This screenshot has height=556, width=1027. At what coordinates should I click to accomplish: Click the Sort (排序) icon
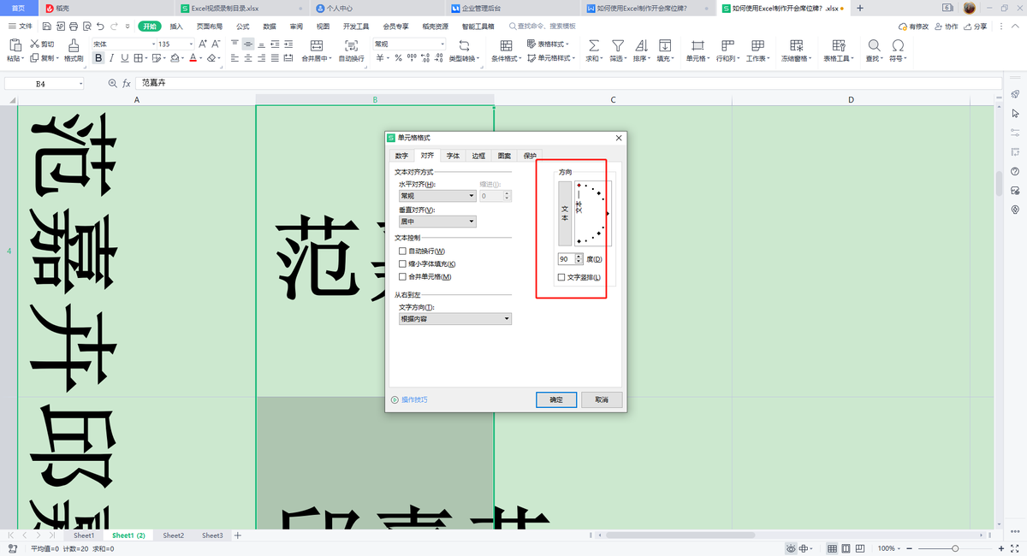(640, 44)
